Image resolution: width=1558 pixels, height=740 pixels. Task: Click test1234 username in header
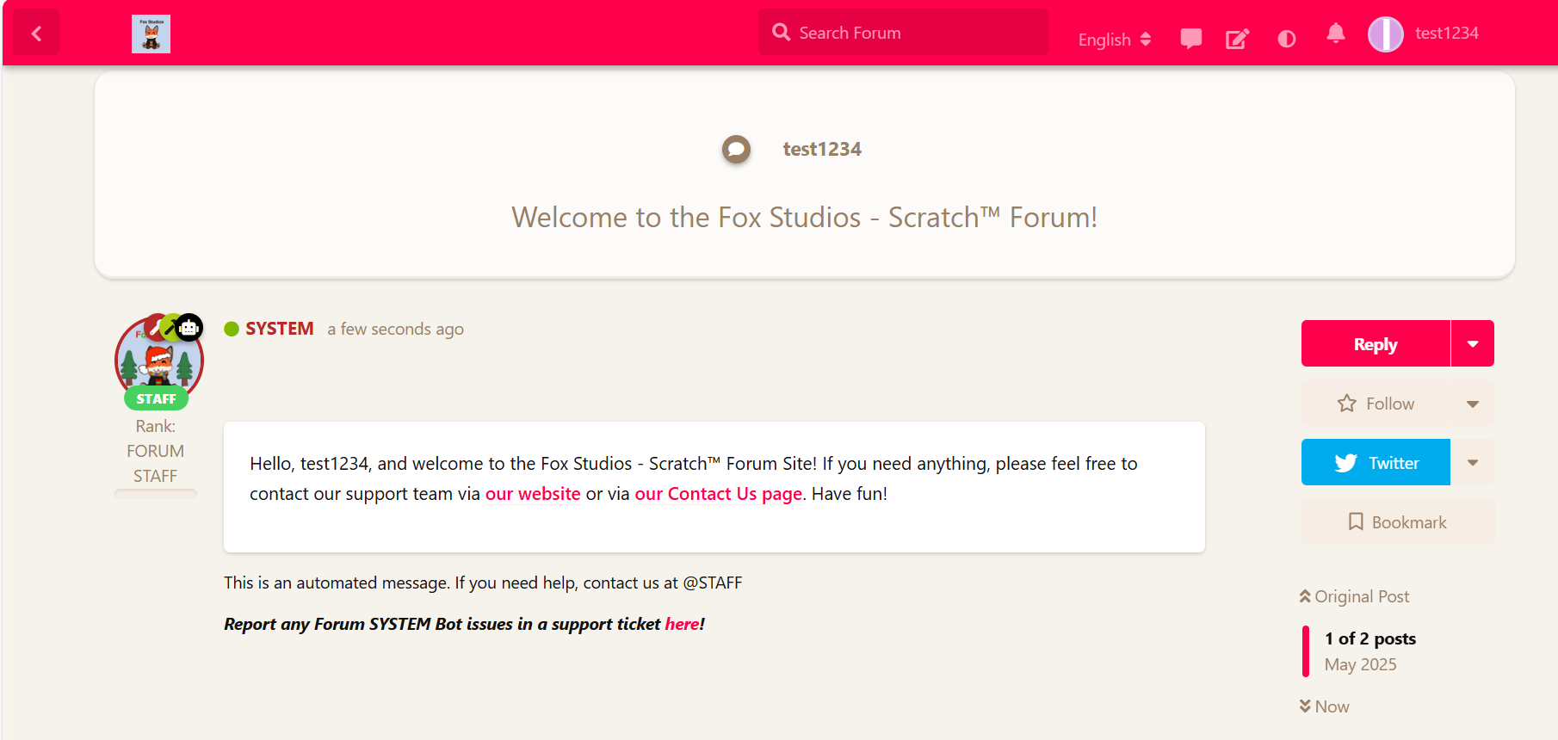tap(1447, 33)
